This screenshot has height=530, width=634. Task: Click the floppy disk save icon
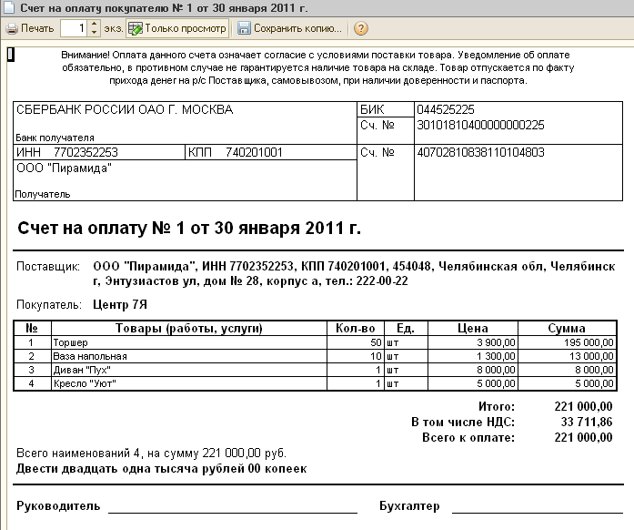coord(244,28)
